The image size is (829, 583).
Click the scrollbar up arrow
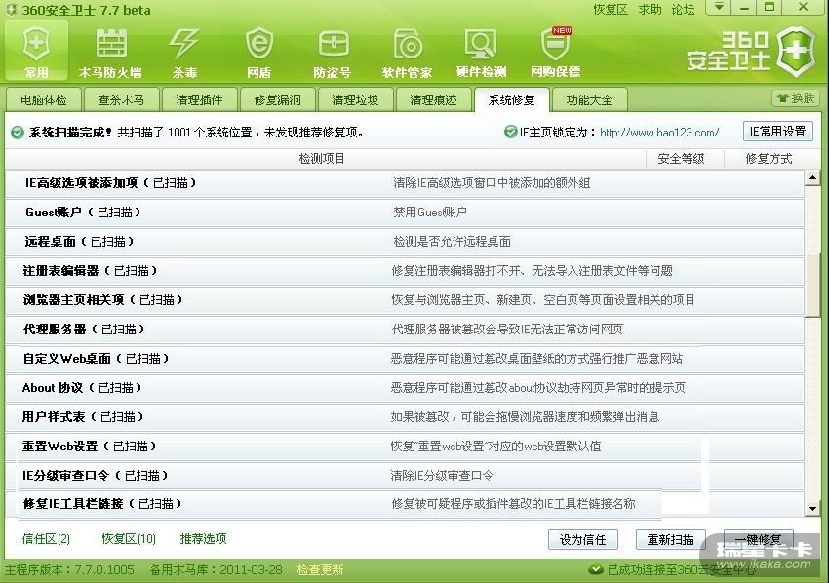[x=812, y=177]
